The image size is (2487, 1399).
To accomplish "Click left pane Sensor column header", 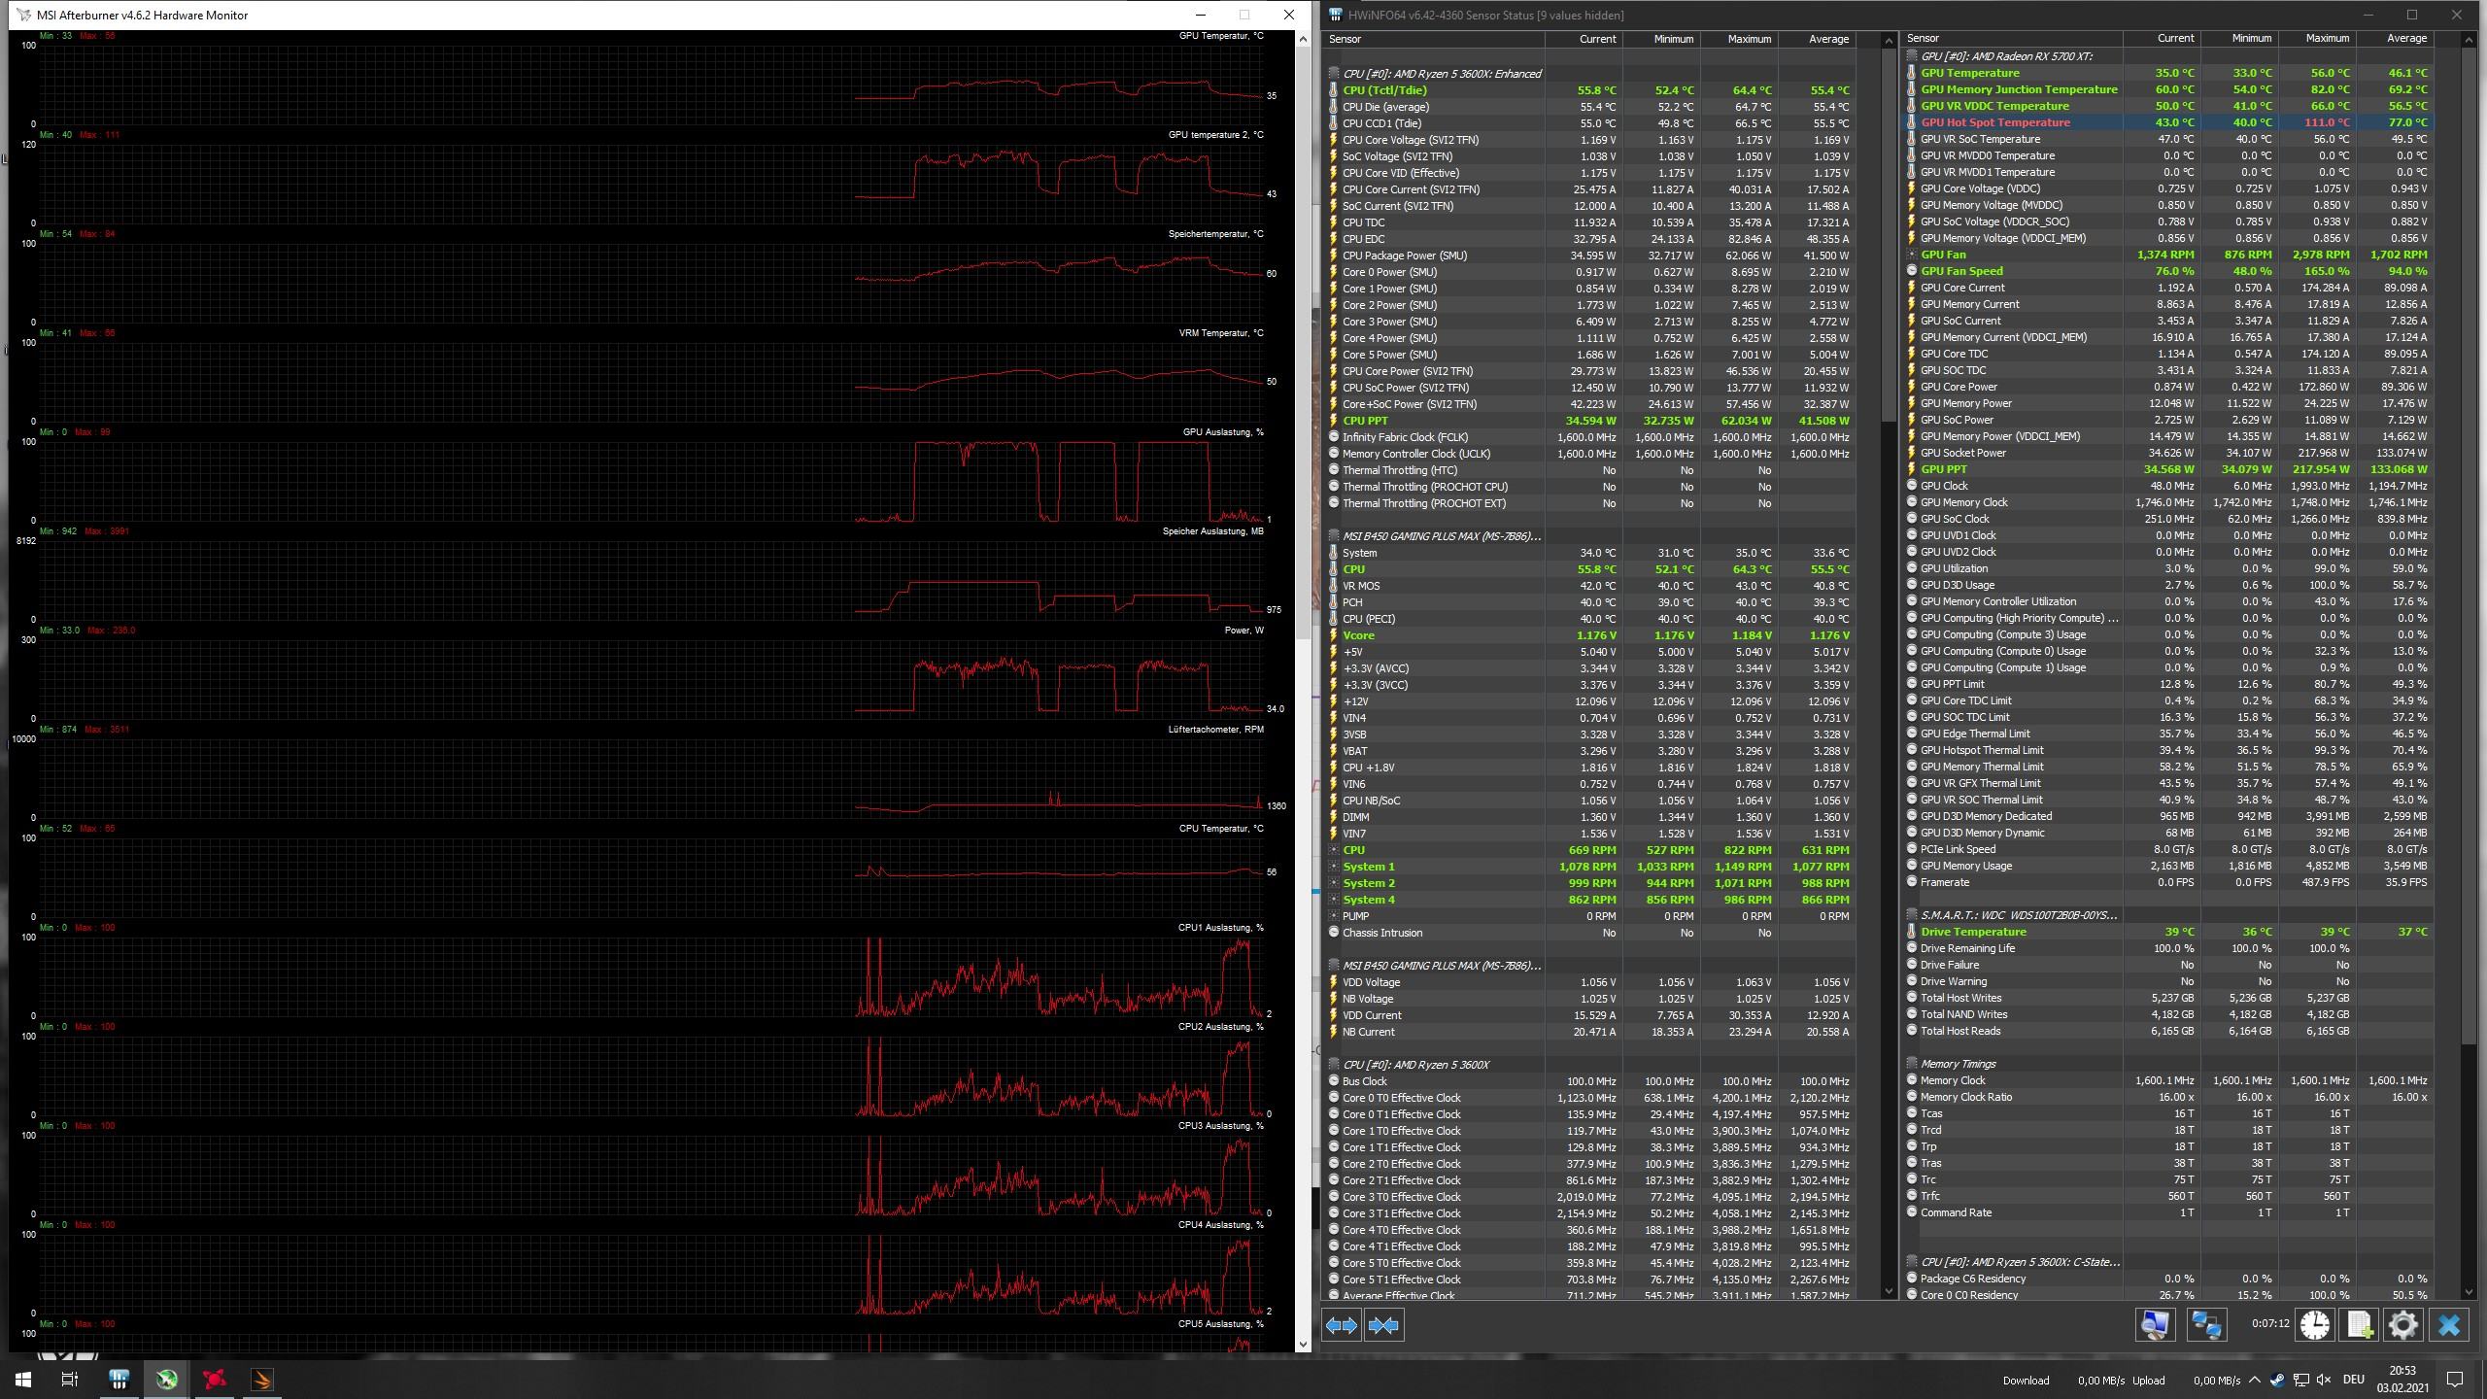I will [x=1433, y=39].
